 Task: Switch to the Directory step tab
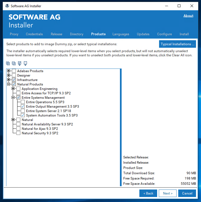click(76, 34)
